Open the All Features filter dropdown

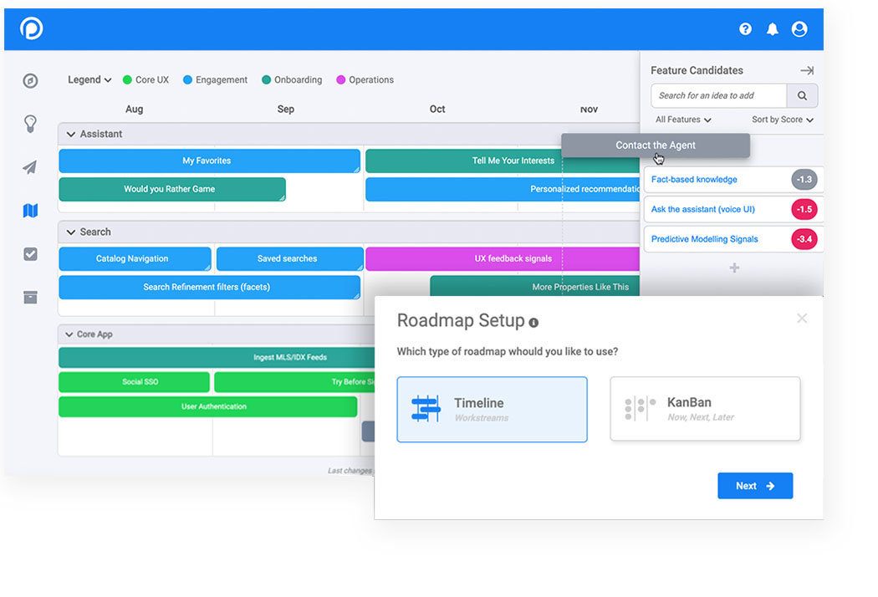click(x=682, y=119)
